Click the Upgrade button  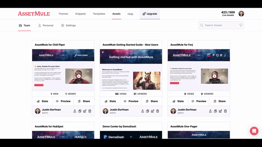tap(150, 14)
